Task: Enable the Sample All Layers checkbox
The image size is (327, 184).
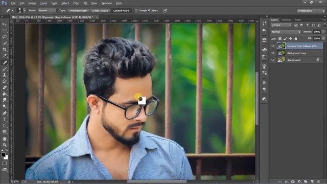Action: [136, 10]
